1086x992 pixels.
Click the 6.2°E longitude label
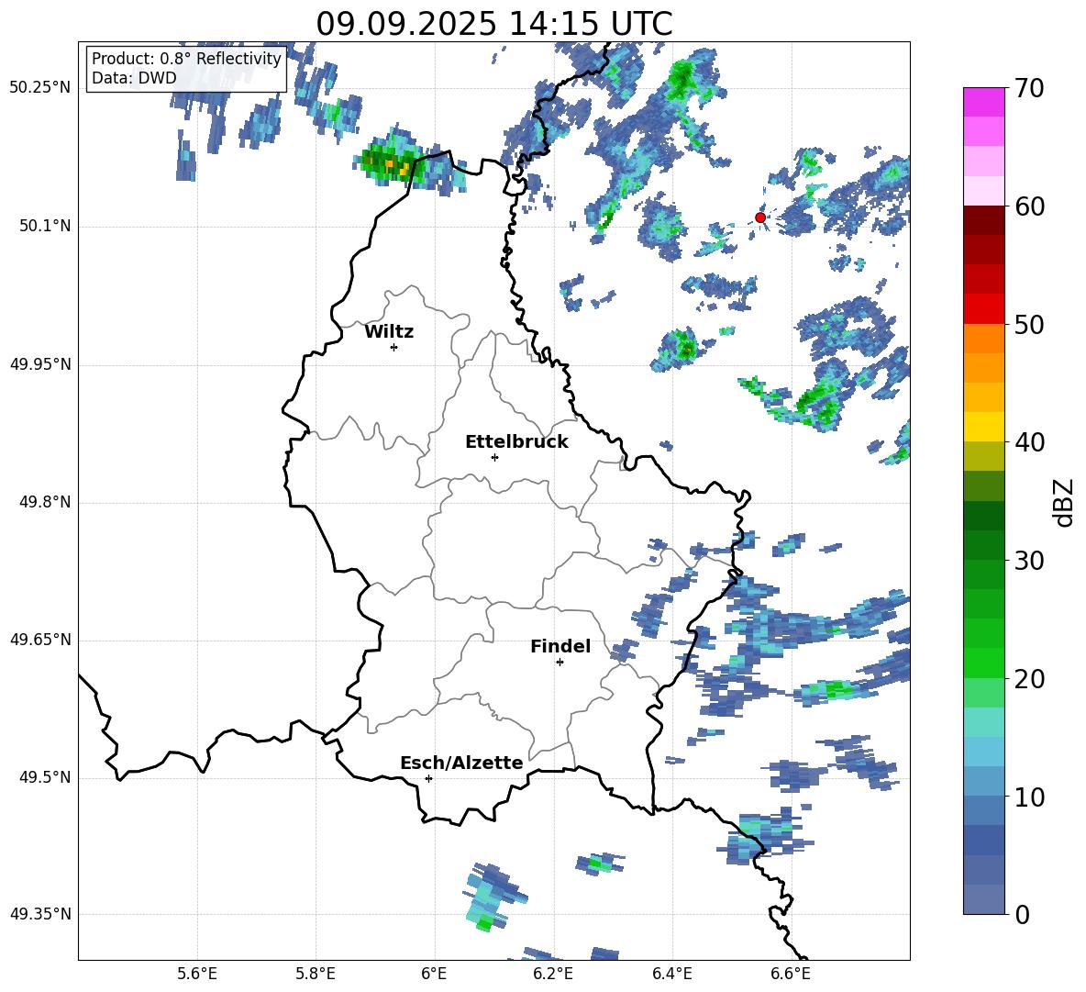(553, 974)
